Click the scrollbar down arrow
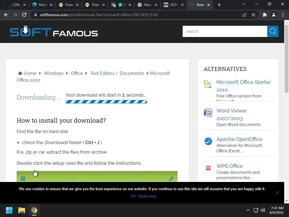 click(286, 201)
